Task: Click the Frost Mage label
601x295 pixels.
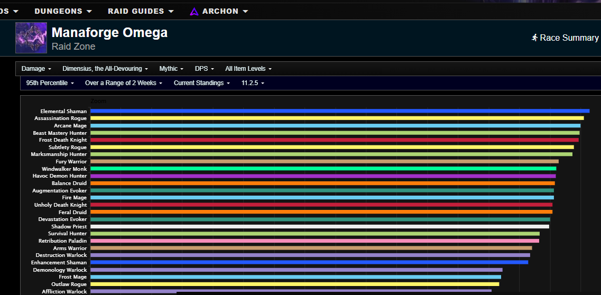Action: coord(73,277)
